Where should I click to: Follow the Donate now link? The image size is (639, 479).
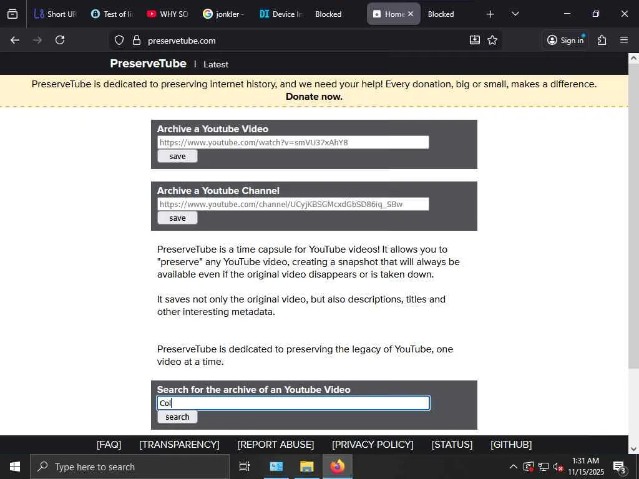pyautogui.click(x=314, y=97)
